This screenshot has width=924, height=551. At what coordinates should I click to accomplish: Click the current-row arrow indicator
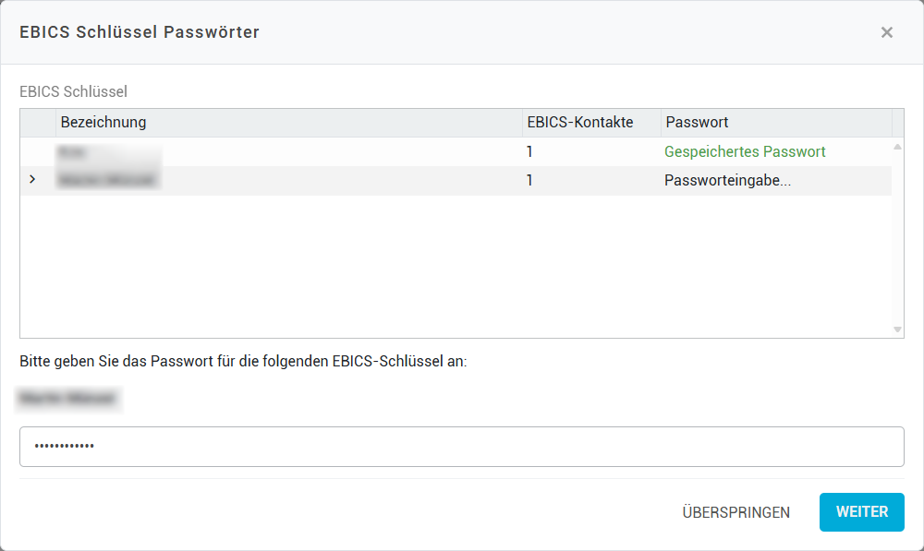click(33, 180)
